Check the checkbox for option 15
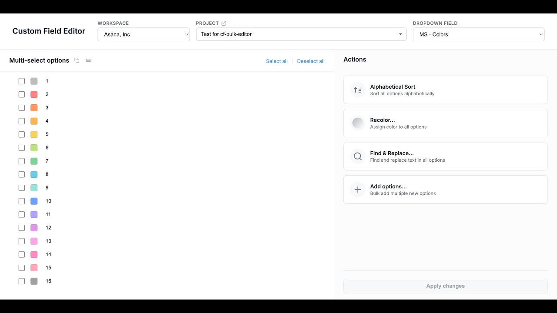Screen dimensions: 557x313 (22, 268)
